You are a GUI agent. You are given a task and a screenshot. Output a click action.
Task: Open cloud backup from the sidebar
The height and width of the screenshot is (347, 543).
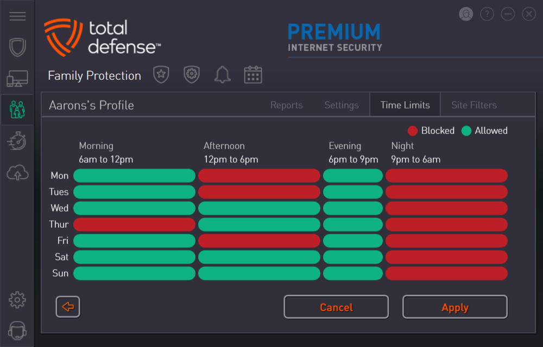coord(17,172)
